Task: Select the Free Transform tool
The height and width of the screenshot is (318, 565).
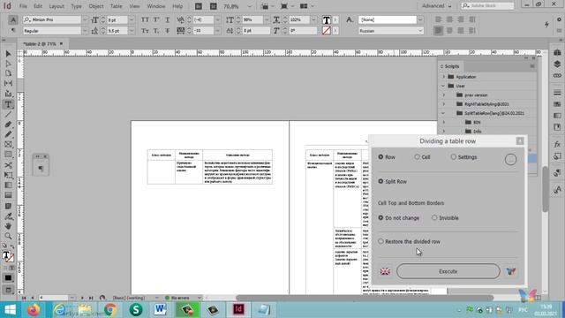Action: point(8,175)
